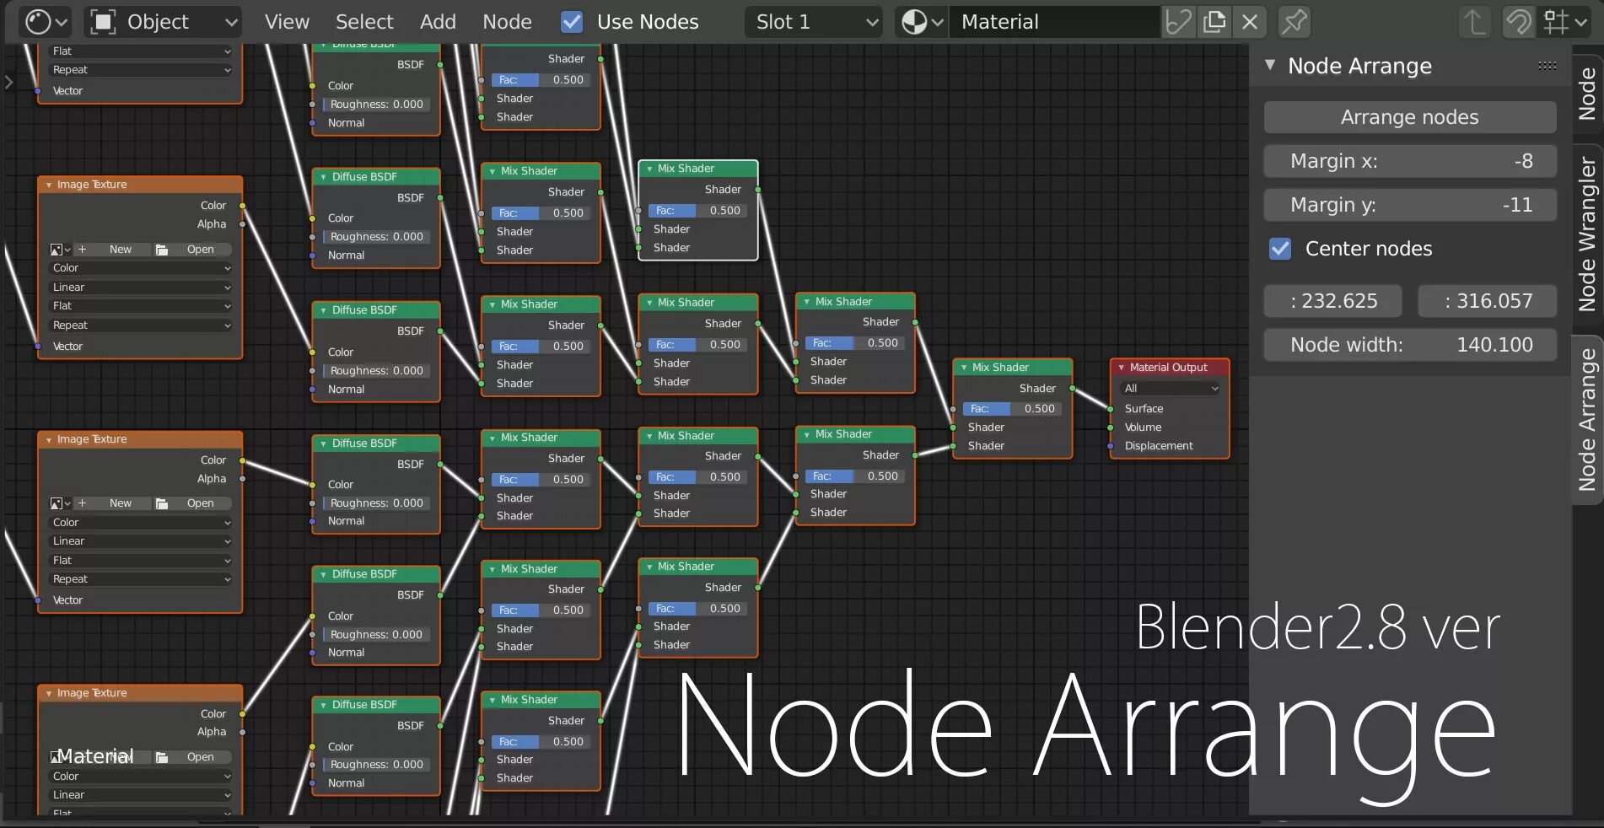Click the Fac input socket of final Mix Shader
1604x828 pixels.
[x=953, y=409]
